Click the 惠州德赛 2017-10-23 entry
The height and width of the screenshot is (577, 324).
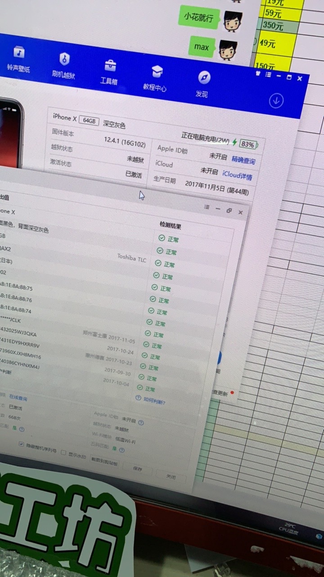108,359
